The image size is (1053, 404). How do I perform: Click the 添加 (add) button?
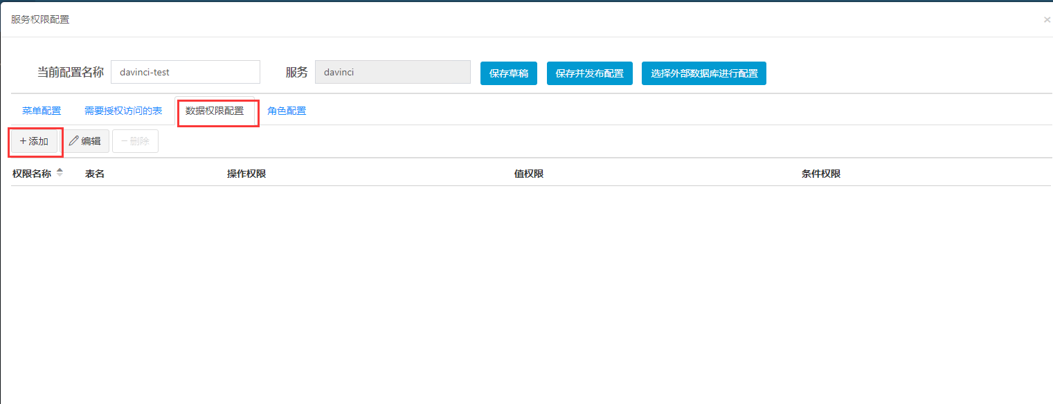(x=34, y=141)
